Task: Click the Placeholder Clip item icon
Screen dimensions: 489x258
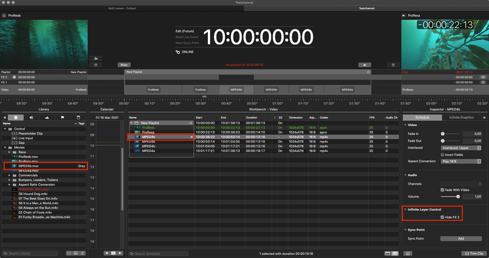Action: 14,133
